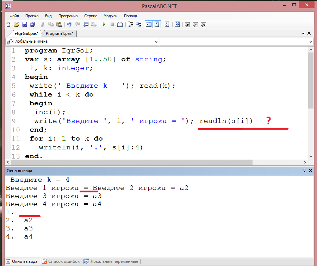Run the program with the green play icon
The width and height of the screenshot is (317, 266).
tap(104, 24)
